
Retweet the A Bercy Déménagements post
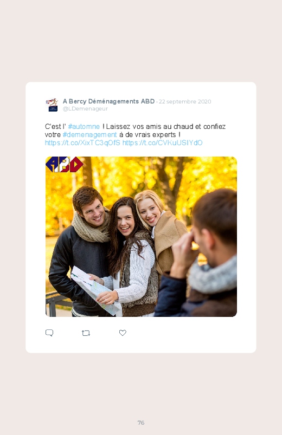[86, 333]
